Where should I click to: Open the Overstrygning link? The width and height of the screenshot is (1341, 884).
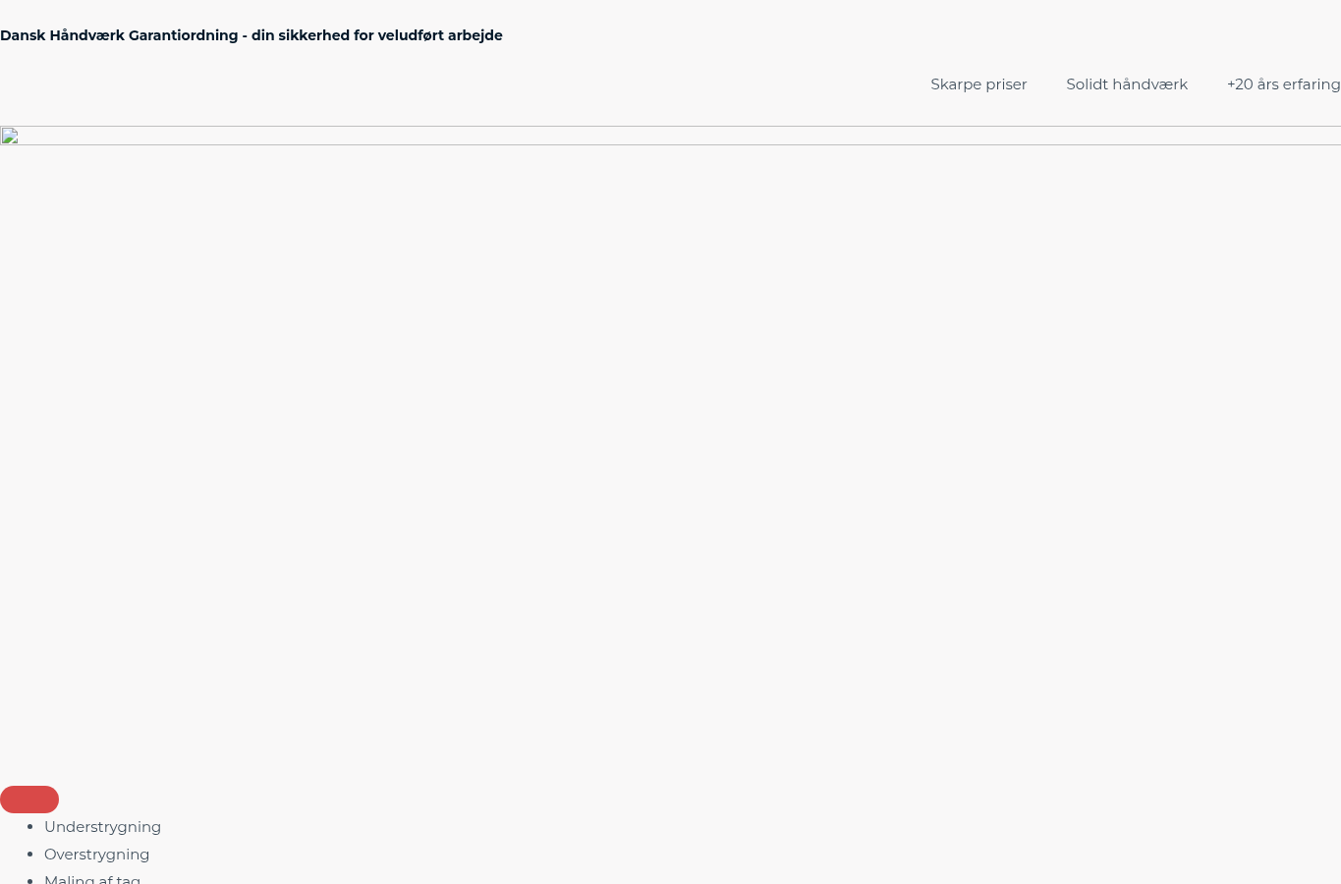97,855
